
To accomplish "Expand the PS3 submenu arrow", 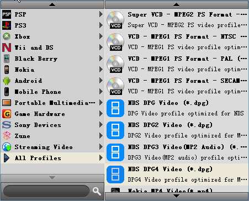I will click(x=100, y=25).
